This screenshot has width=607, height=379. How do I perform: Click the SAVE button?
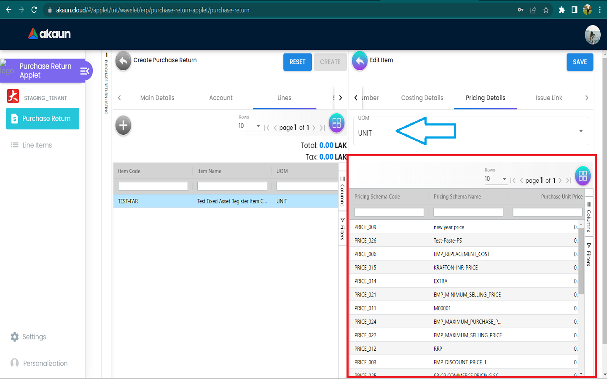(580, 62)
